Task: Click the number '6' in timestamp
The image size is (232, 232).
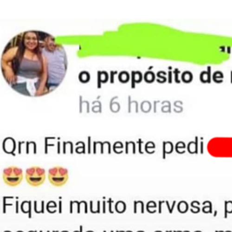Action: pyautogui.click(x=115, y=105)
